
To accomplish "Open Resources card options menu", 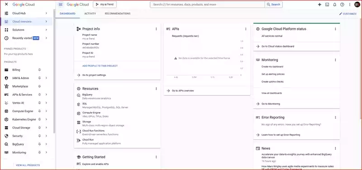I will point(156,89).
